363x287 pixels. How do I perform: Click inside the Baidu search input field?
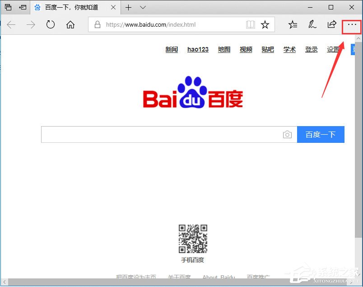tap(163, 134)
